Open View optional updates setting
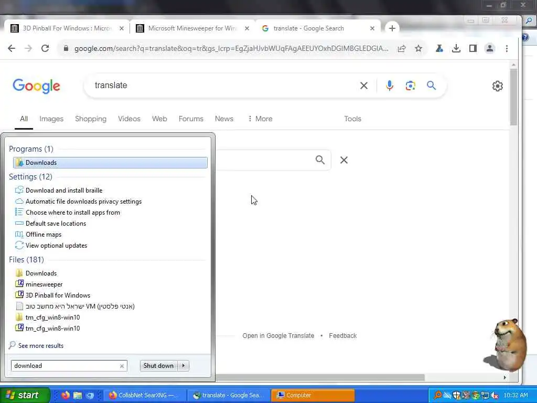This screenshot has height=403, width=537. (56, 246)
